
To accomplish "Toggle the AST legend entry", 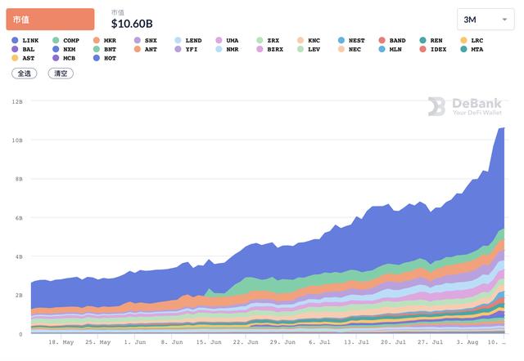I will click(23, 58).
